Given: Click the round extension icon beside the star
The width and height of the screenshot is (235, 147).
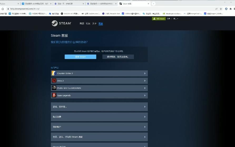Looking at the screenshot, I should pos(226,9).
